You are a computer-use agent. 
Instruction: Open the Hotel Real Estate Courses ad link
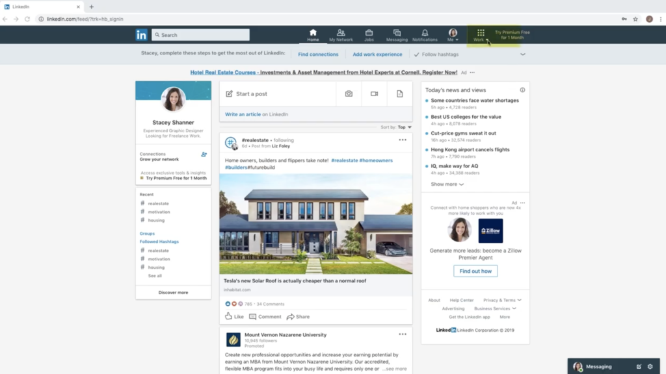point(324,73)
